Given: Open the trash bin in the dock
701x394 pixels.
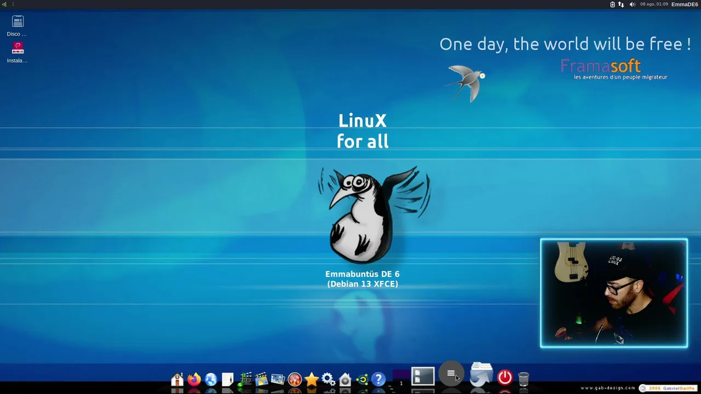Looking at the screenshot, I should click(524, 379).
